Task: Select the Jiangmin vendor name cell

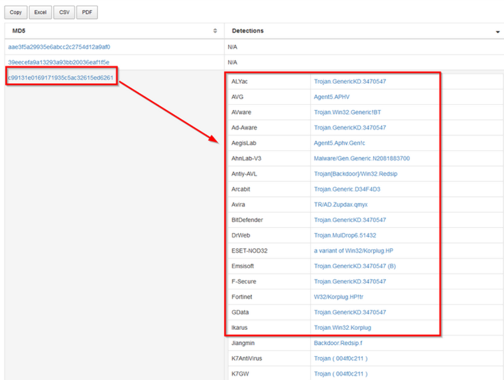Action: pyautogui.click(x=269, y=343)
